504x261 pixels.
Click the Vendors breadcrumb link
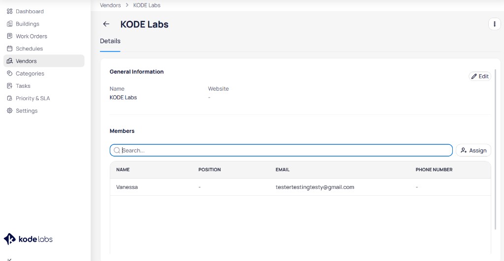110,5
